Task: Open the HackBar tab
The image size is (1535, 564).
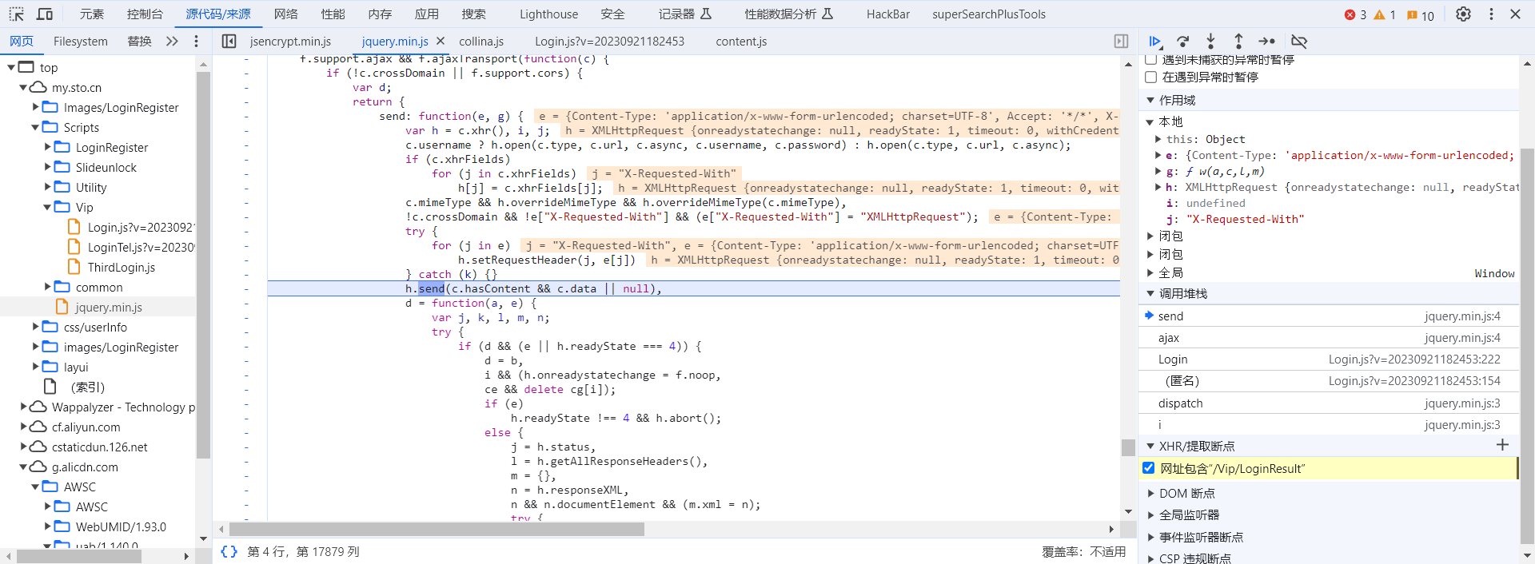Action: tap(888, 14)
